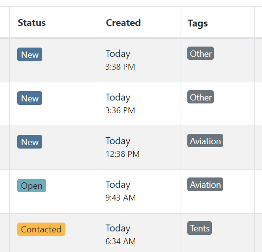Select the Other tag in the 3:36 PM row

[201, 97]
